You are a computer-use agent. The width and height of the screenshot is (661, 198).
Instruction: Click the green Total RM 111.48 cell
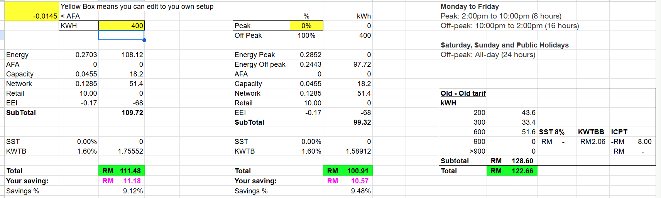tap(121, 171)
